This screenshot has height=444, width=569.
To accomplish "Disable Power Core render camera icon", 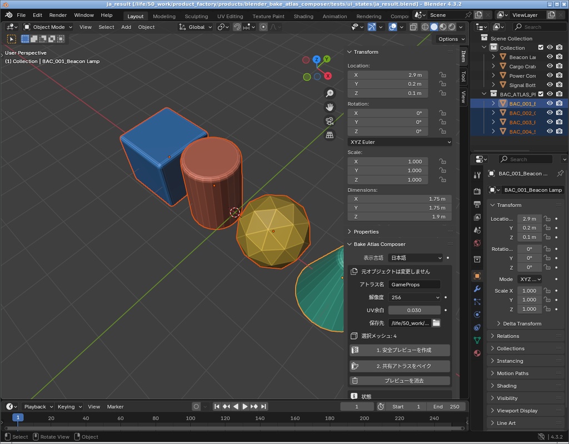I will 560,75.
